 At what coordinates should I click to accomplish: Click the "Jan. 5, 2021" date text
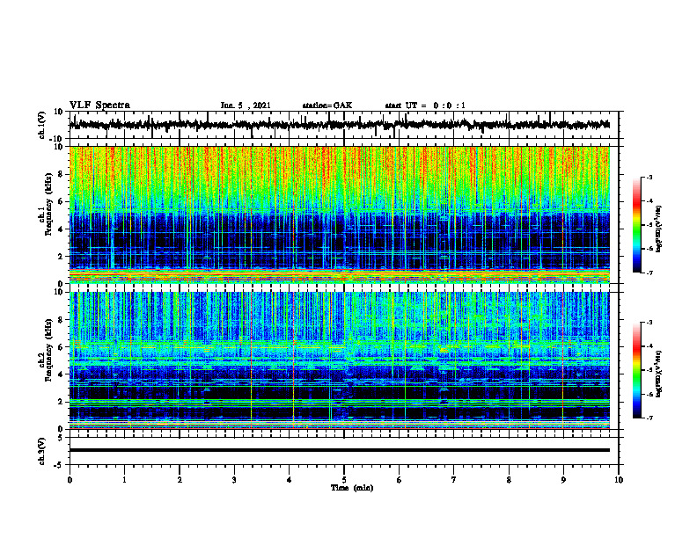point(246,105)
